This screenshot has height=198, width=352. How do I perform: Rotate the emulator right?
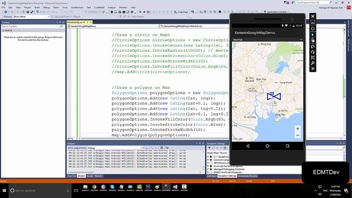[312, 52]
